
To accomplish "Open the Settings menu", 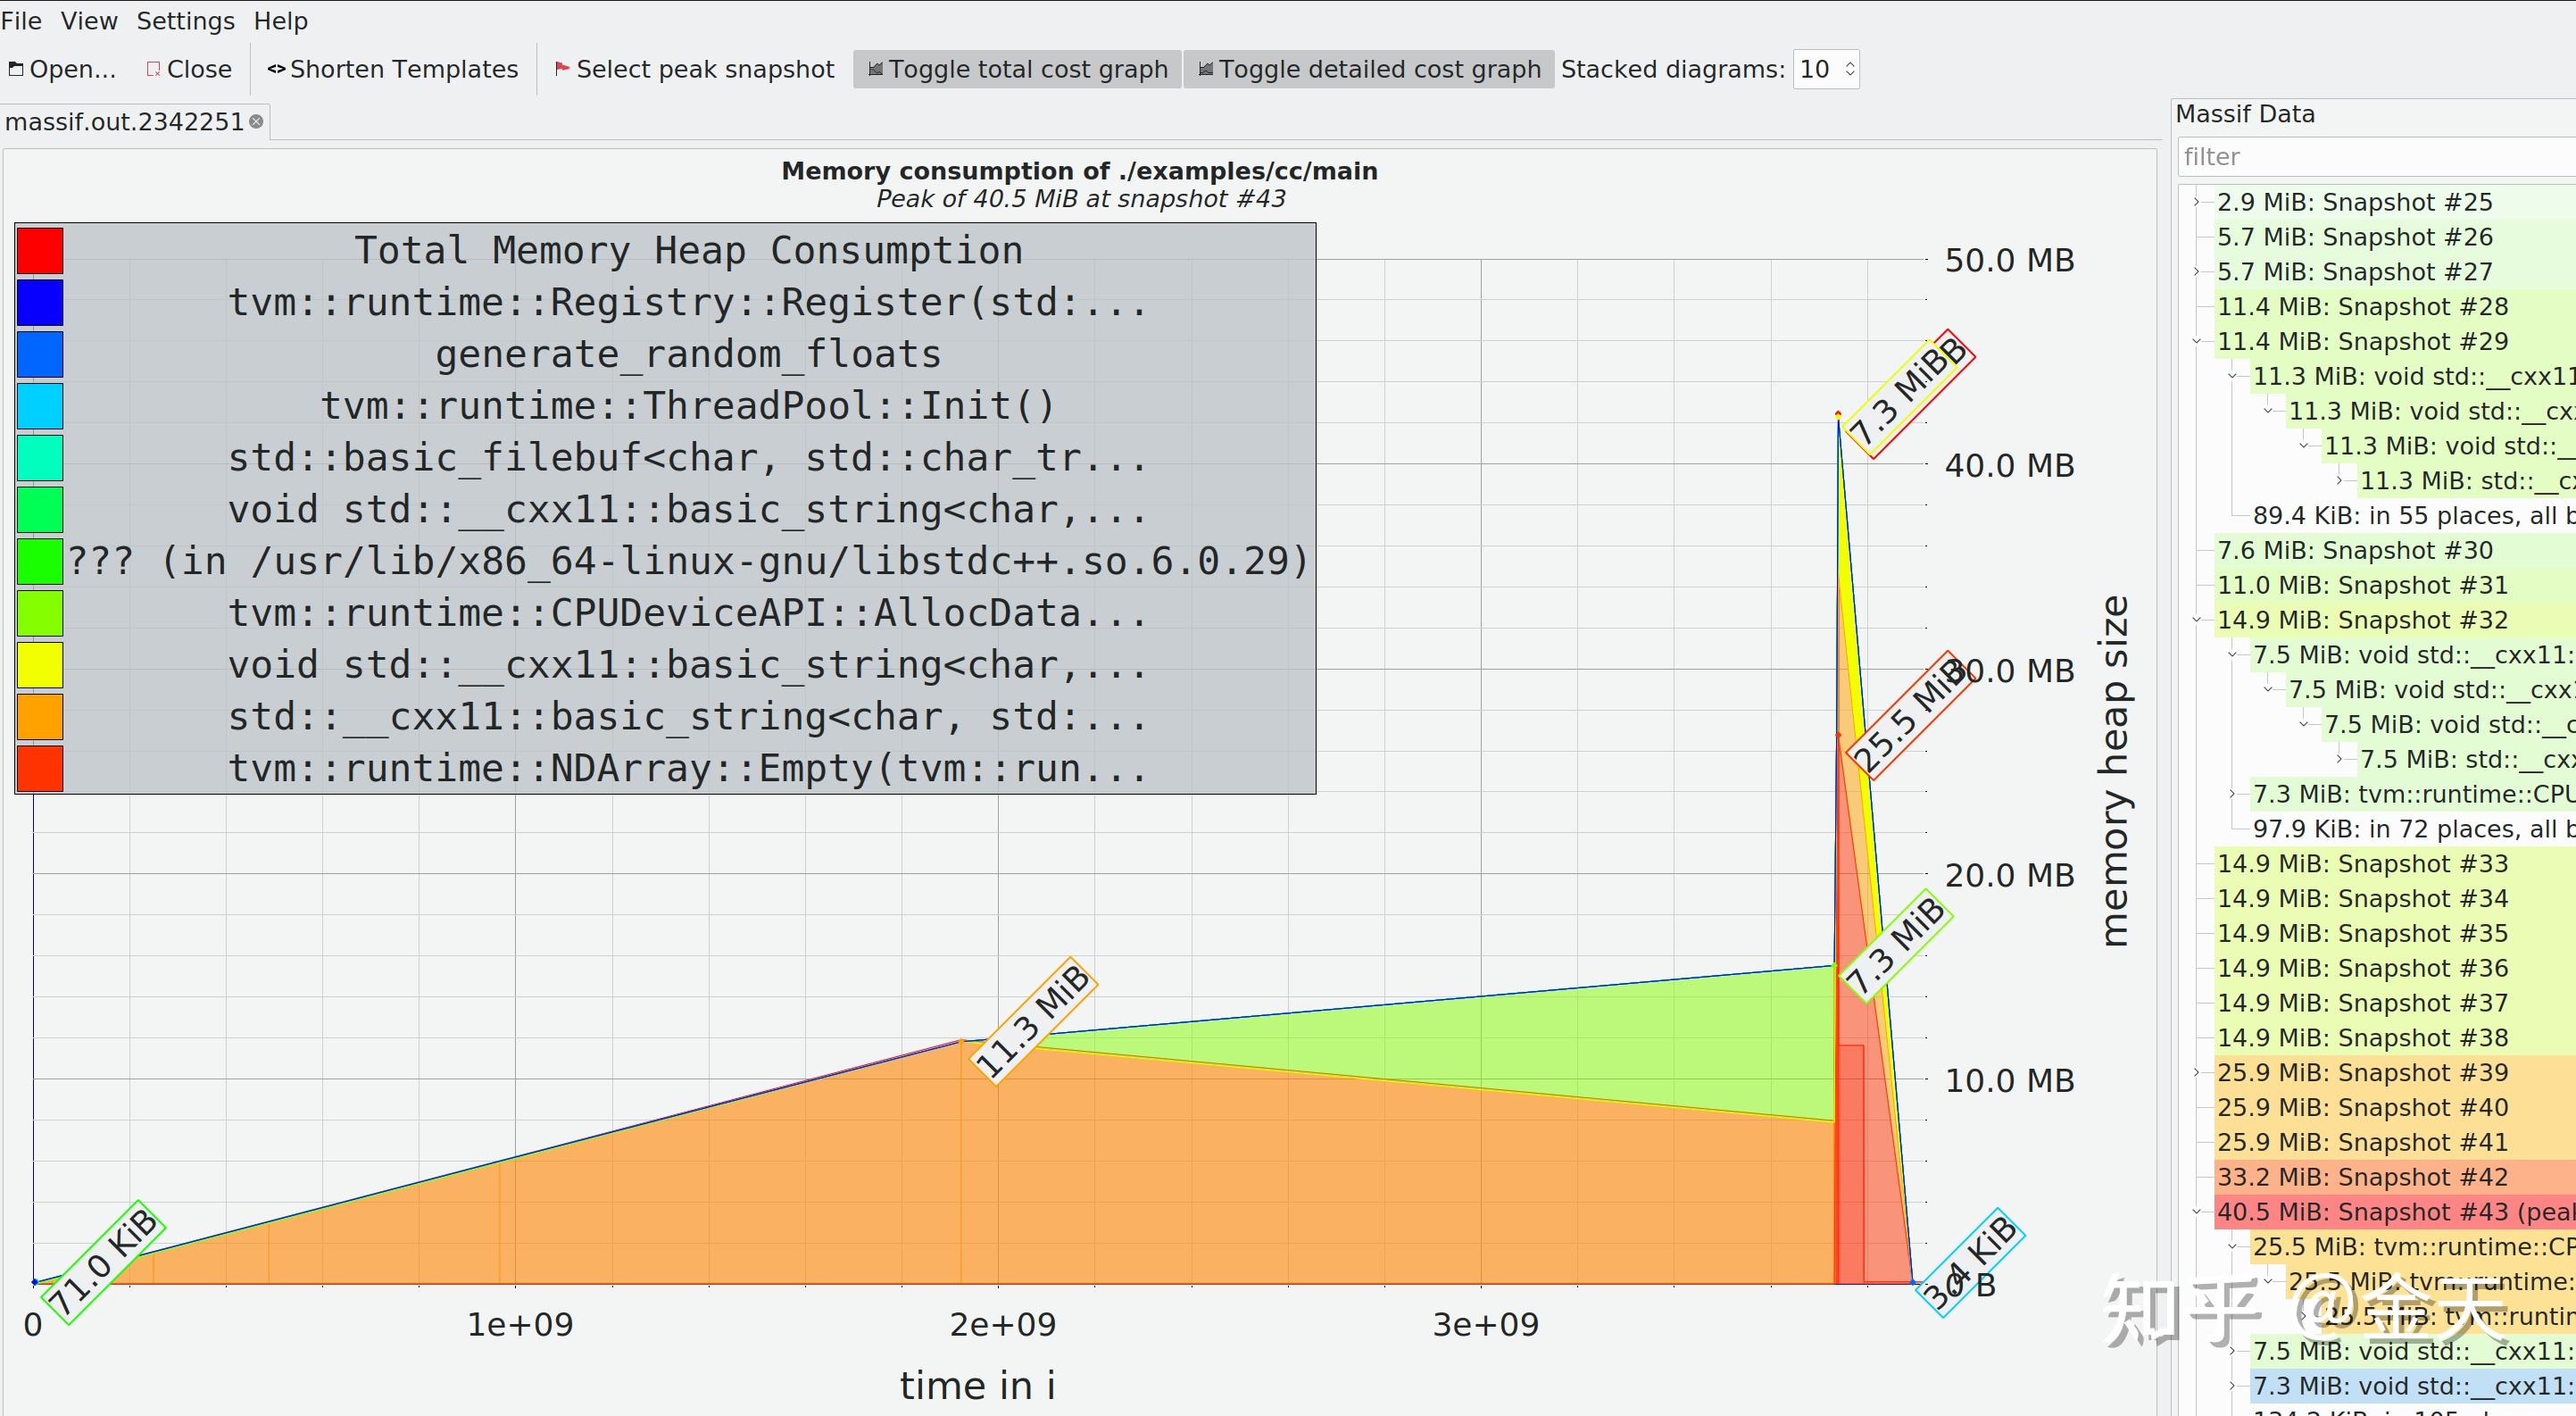I will pyautogui.click(x=185, y=21).
